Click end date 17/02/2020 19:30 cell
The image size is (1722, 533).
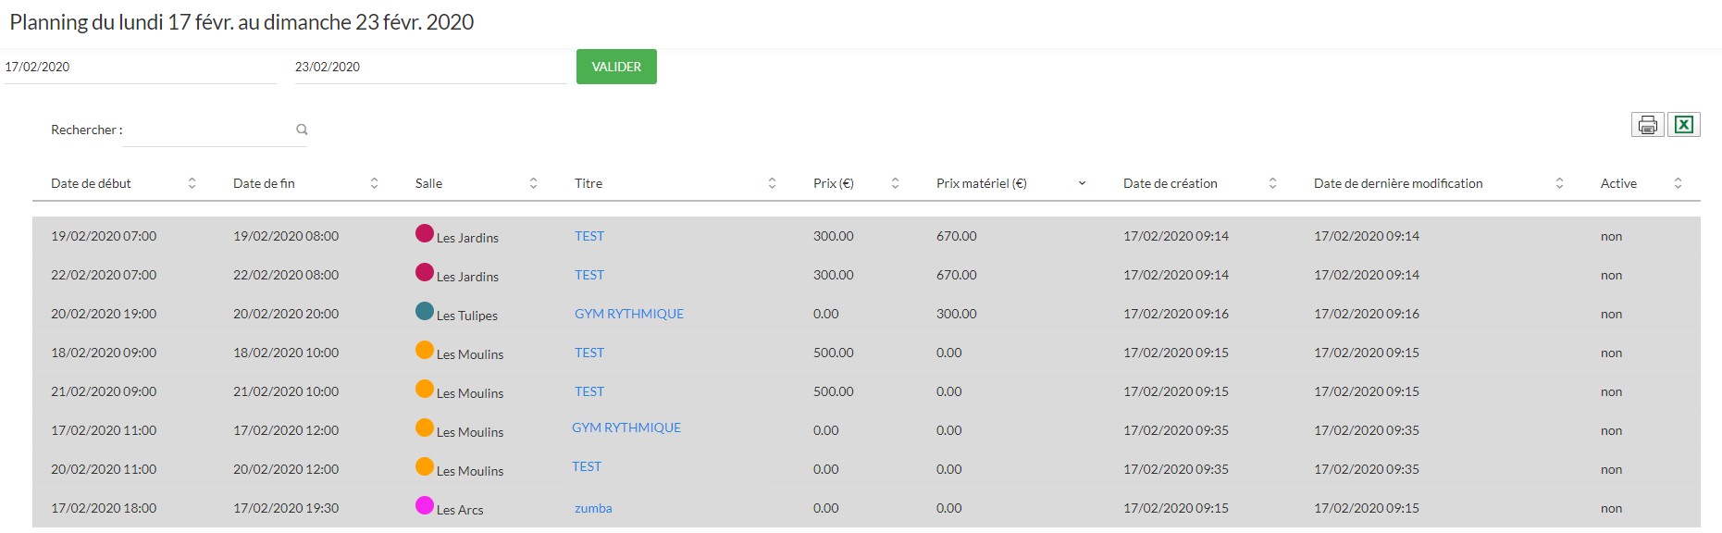[x=286, y=508]
